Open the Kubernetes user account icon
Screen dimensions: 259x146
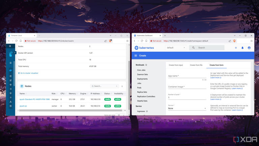[x=249, y=48]
